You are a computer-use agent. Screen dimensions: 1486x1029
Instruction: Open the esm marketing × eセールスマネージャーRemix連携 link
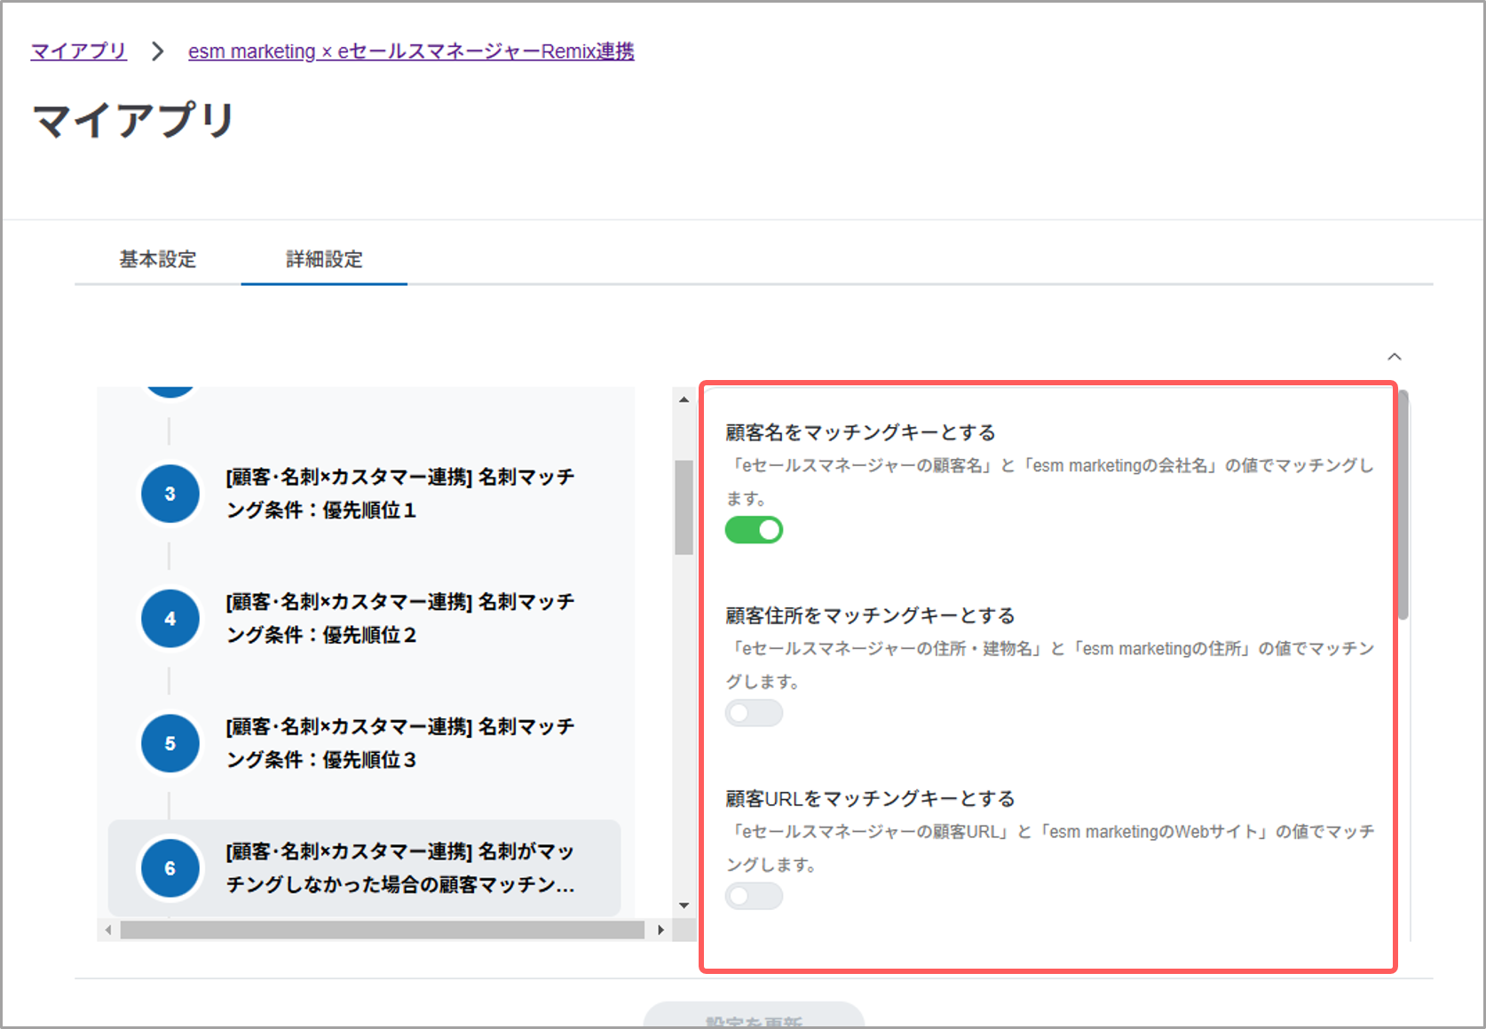(411, 51)
